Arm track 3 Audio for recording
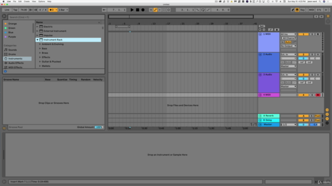This screenshot has height=186, width=332. coord(318,74)
